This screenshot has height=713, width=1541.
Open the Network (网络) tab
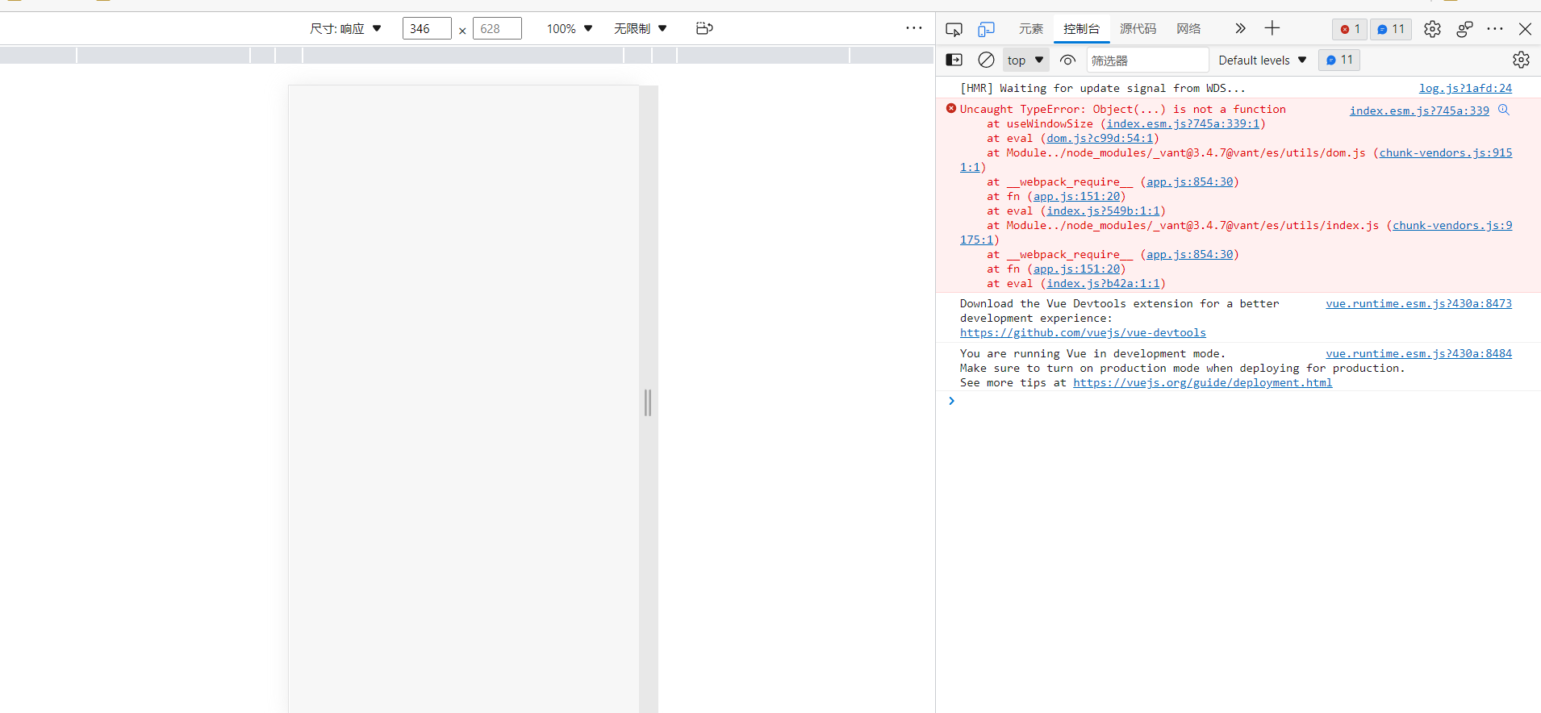click(x=1188, y=29)
